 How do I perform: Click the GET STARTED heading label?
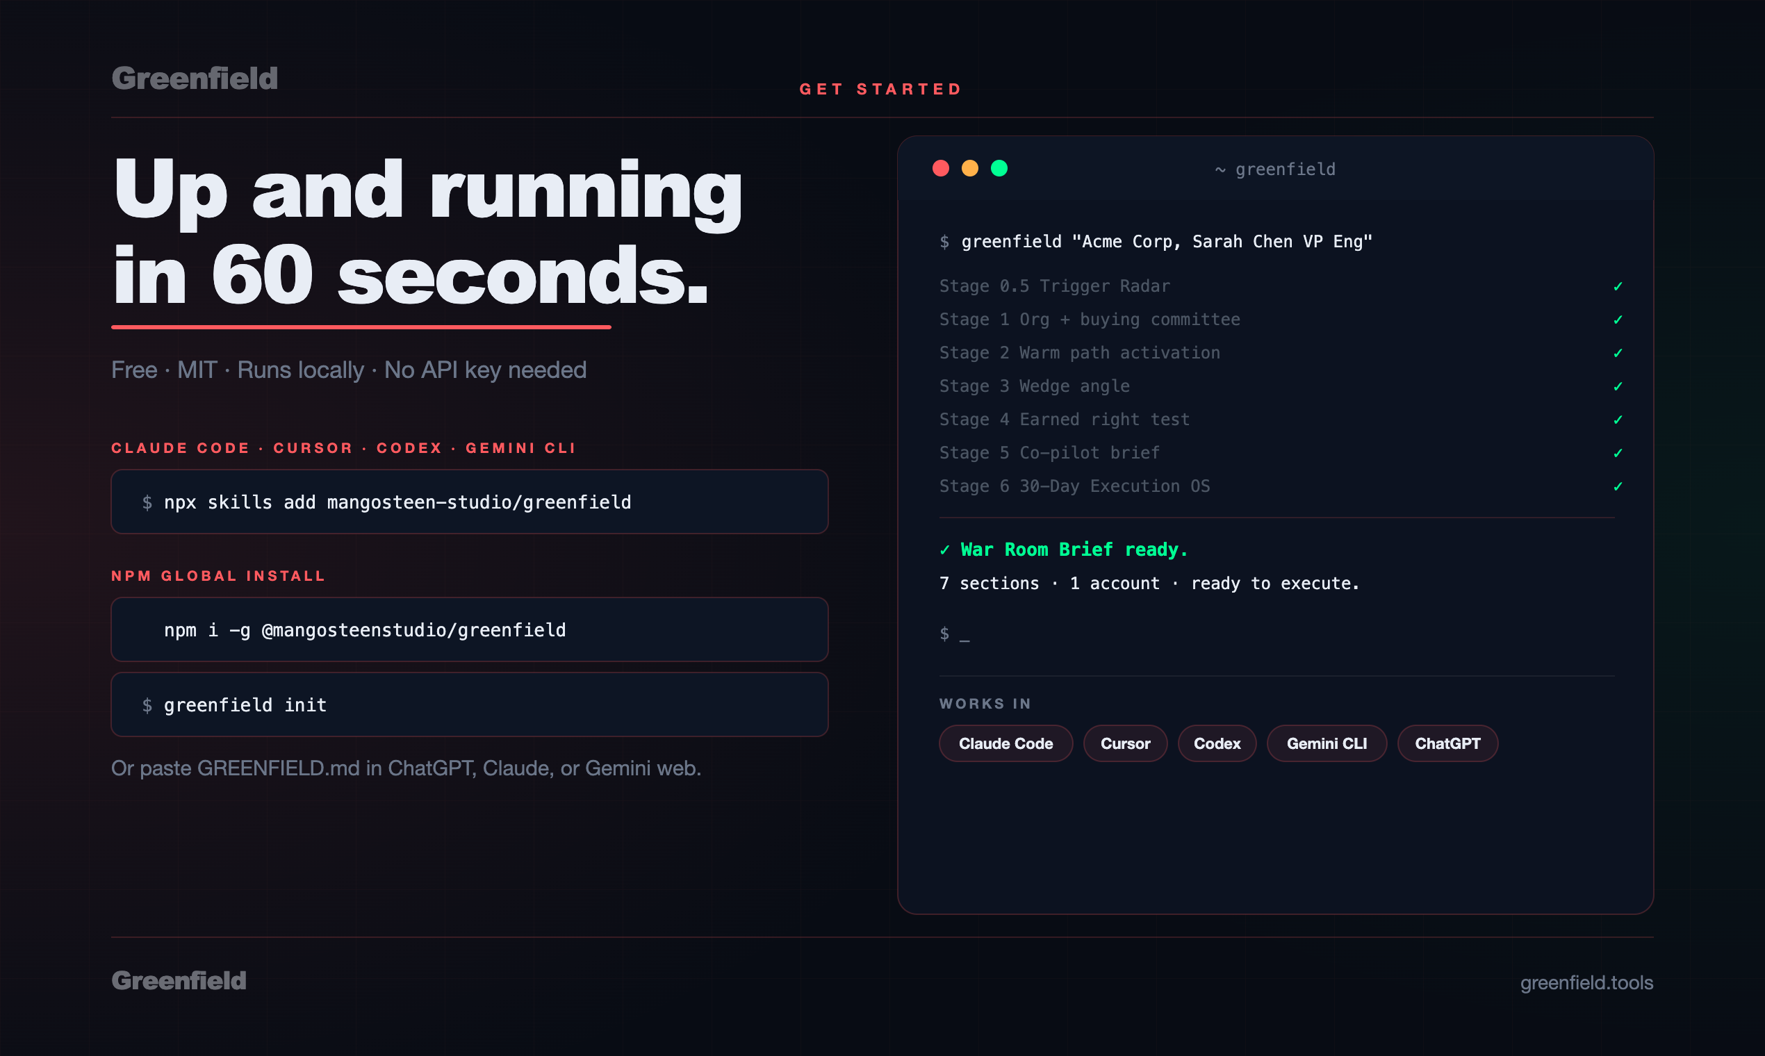click(x=880, y=89)
